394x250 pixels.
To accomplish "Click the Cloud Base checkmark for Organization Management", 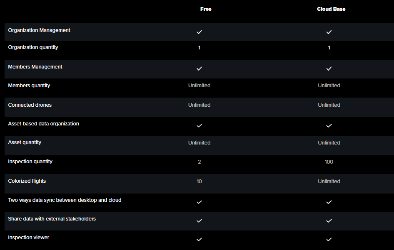I will click(x=329, y=32).
